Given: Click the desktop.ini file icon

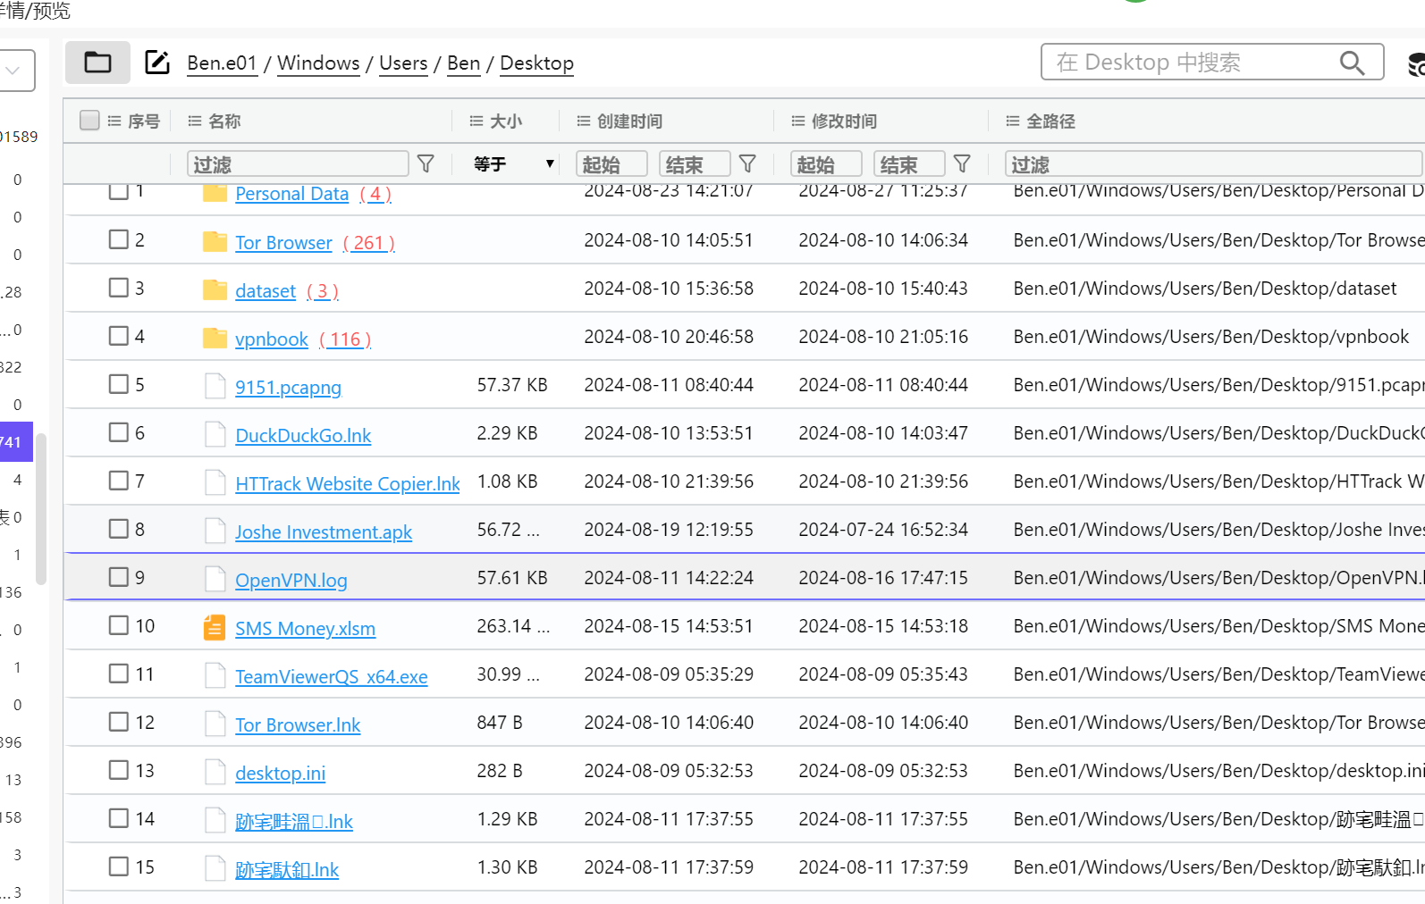Looking at the screenshot, I should (x=215, y=772).
